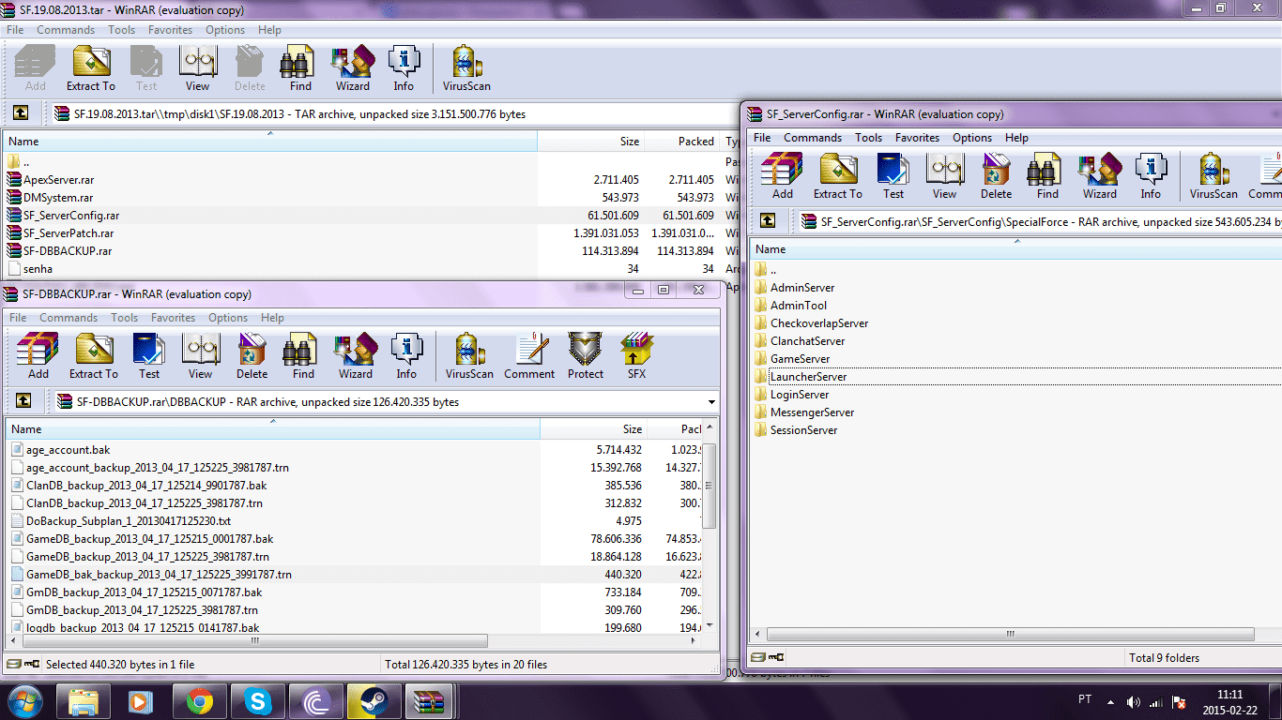Click Extract To in SF.19.08.2013.tar window
The width and height of the screenshot is (1282, 720).
(x=91, y=67)
